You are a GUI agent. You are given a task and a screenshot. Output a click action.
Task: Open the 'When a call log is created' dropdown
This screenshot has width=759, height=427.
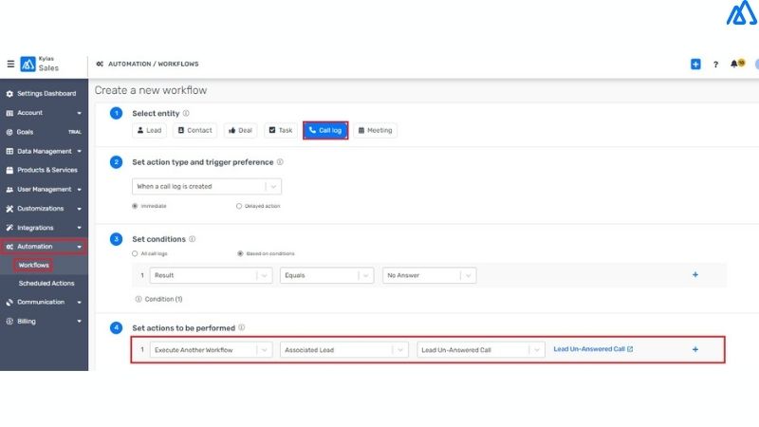click(x=207, y=186)
